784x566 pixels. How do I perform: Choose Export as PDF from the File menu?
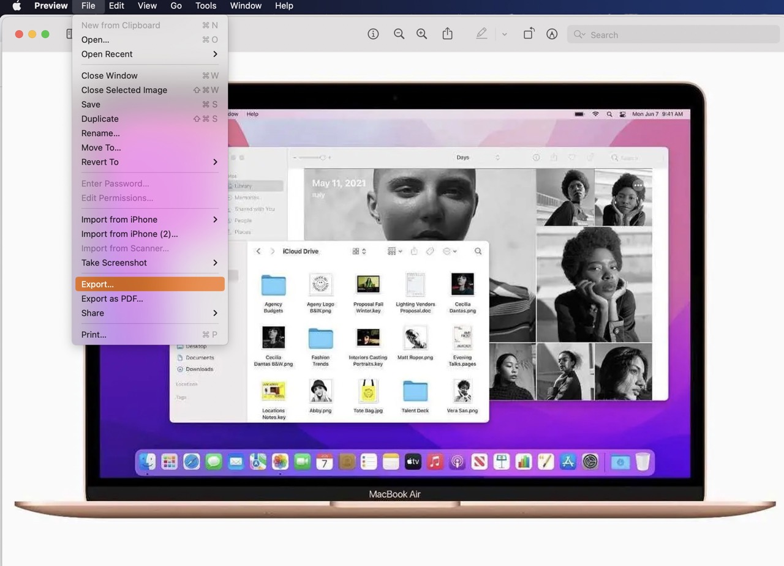pyautogui.click(x=112, y=299)
